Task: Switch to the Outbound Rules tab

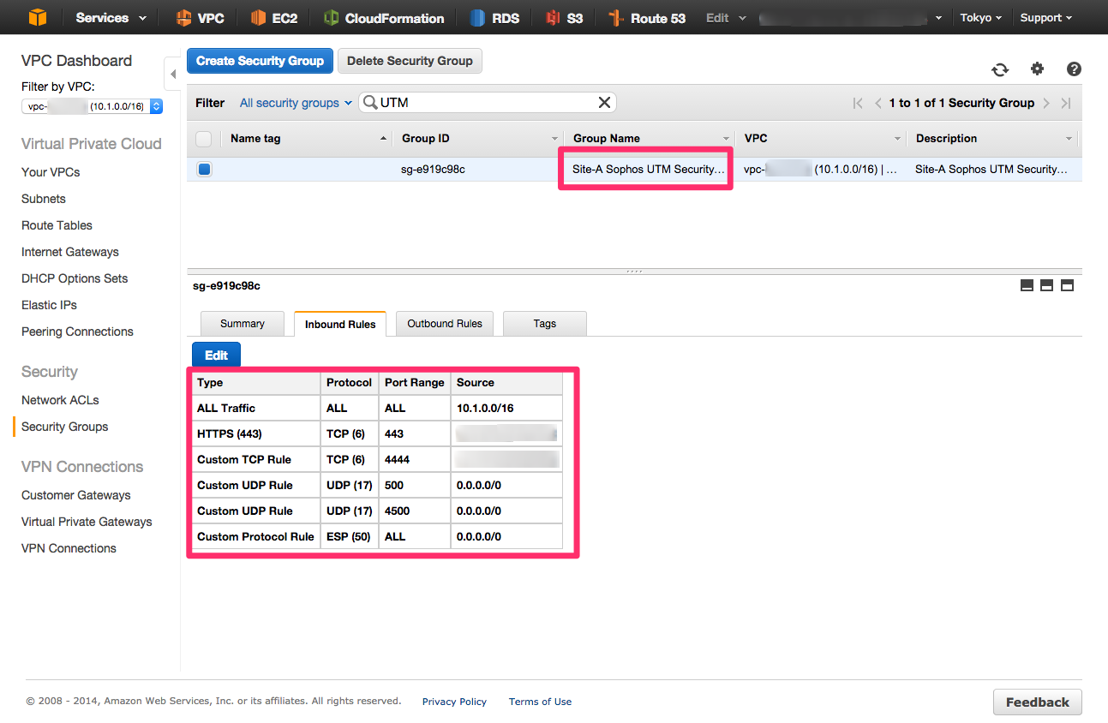Action: (x=445, y=324)
